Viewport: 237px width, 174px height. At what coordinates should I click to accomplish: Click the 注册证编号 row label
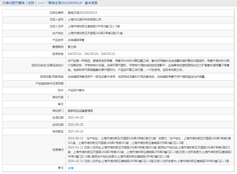coord(56,13)
